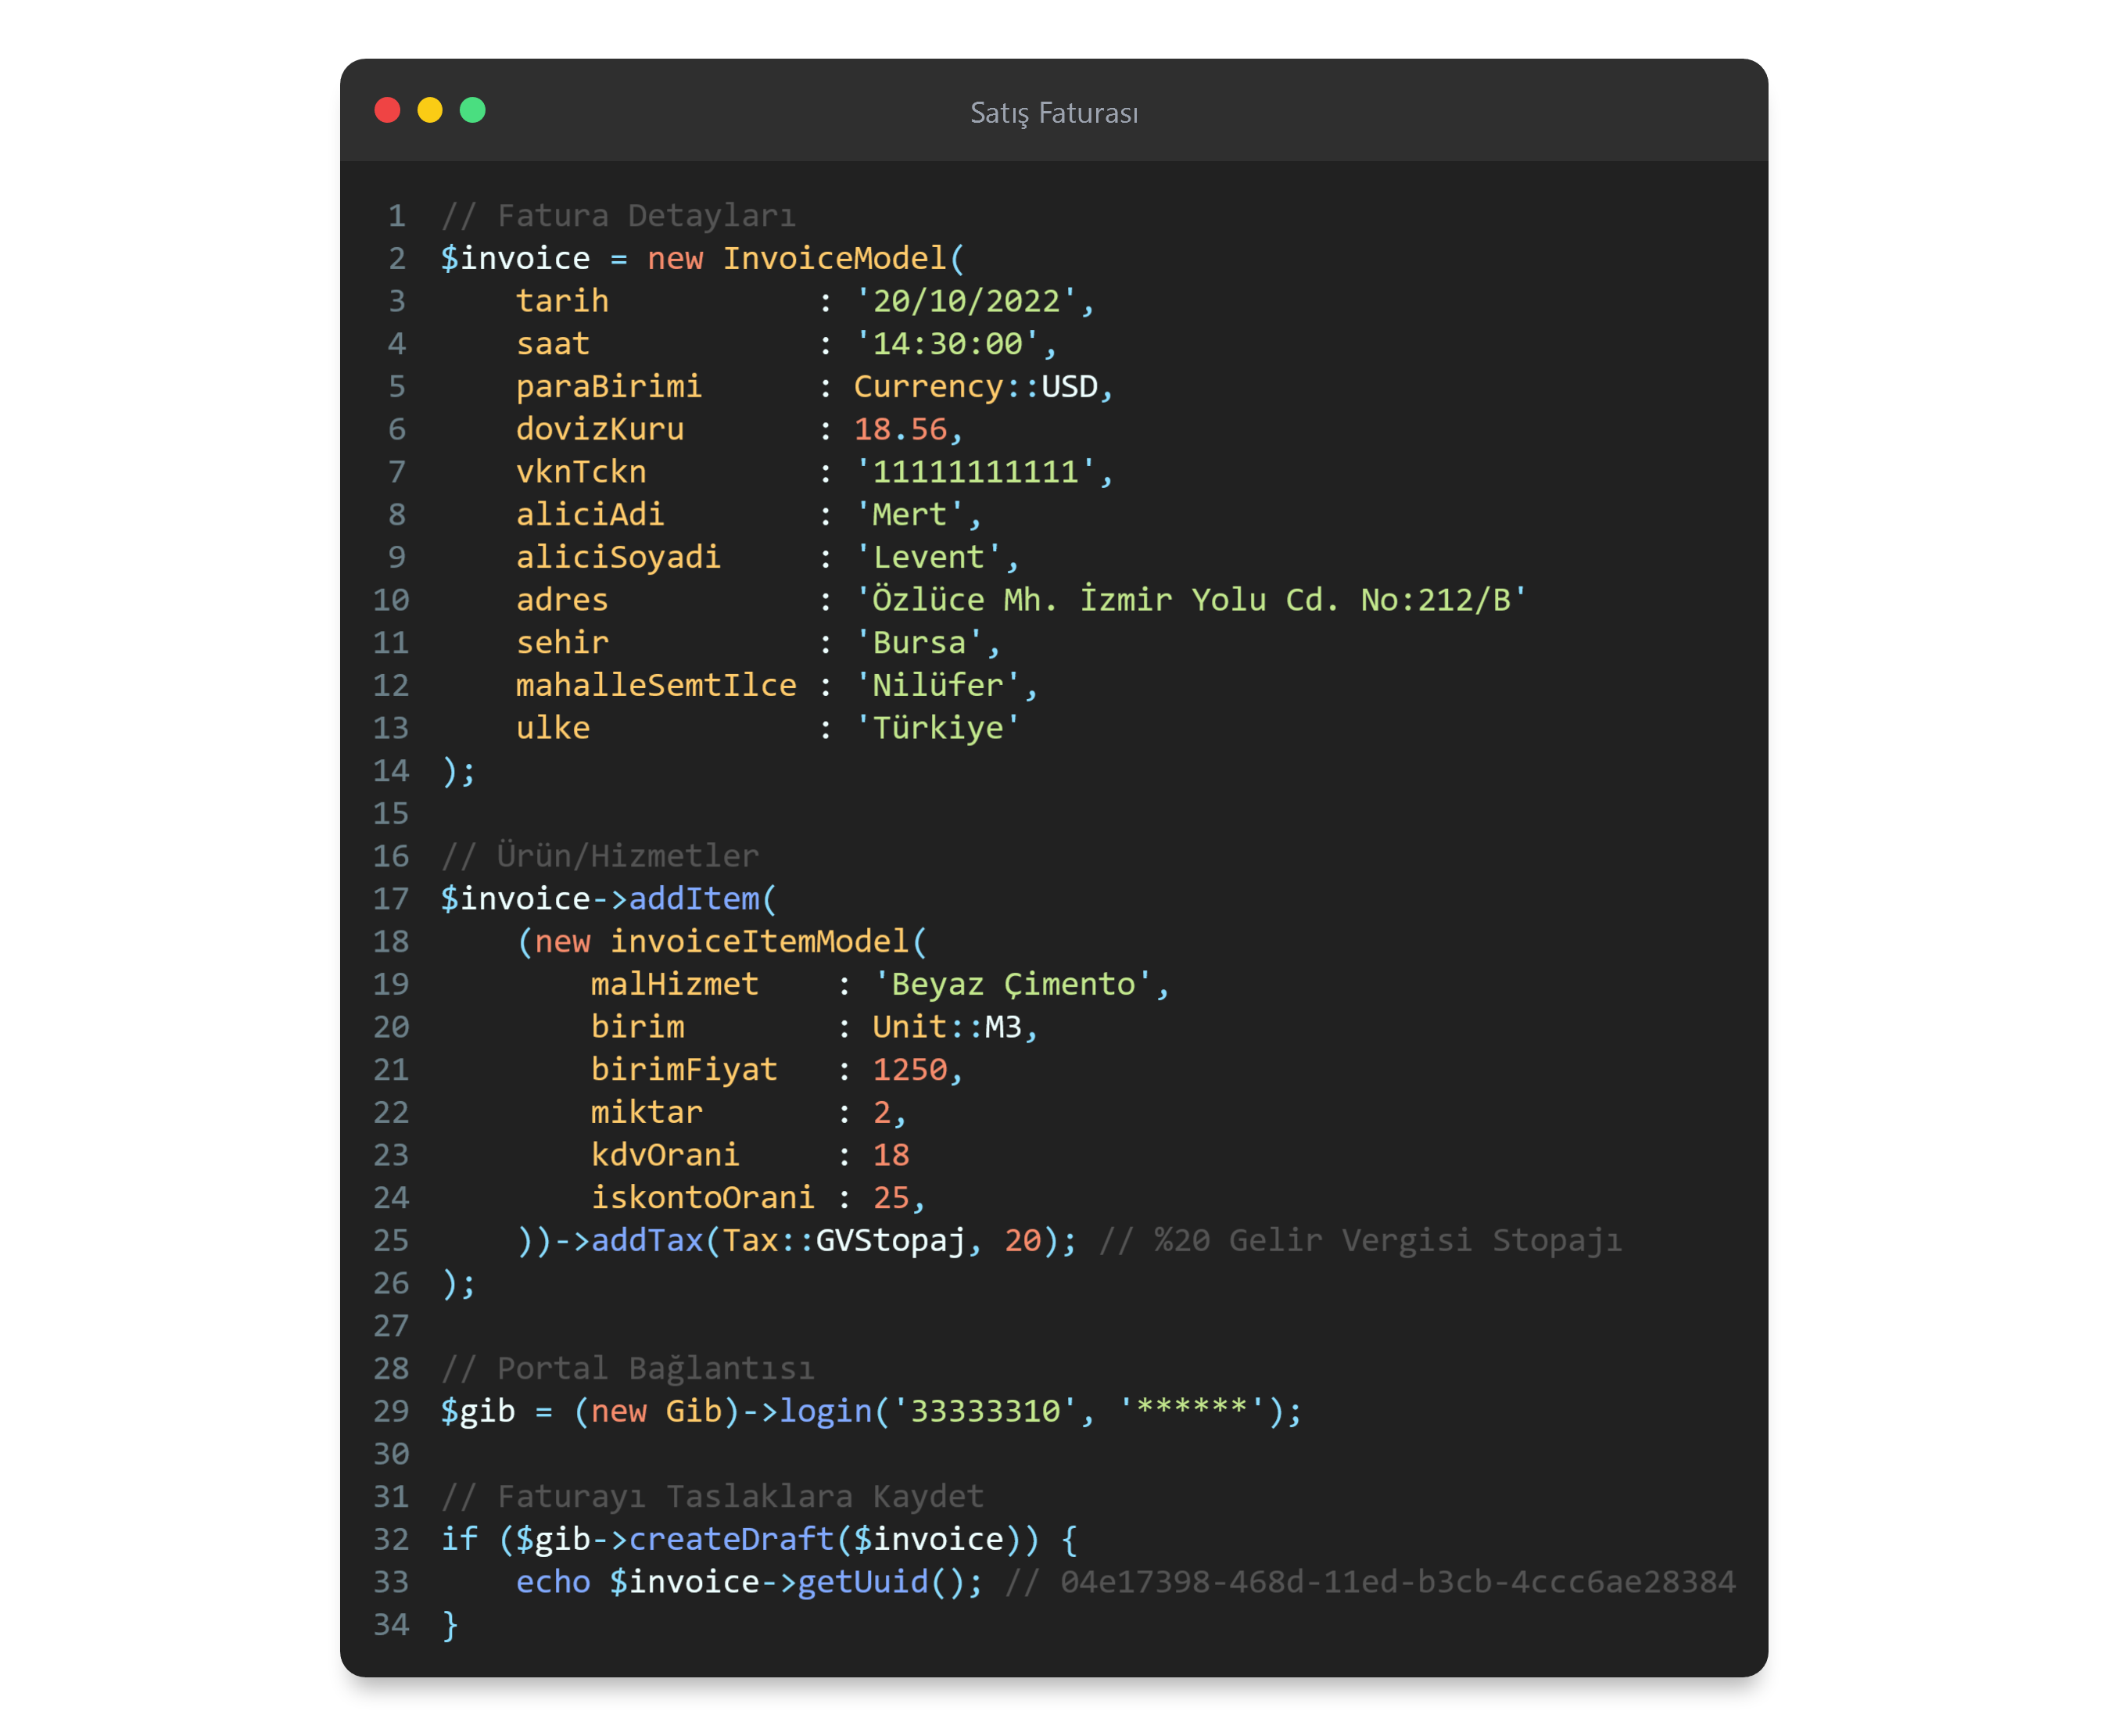Click the closing brace on line 34
The image size is (2111, 1736).
[x=451, y=1625]
